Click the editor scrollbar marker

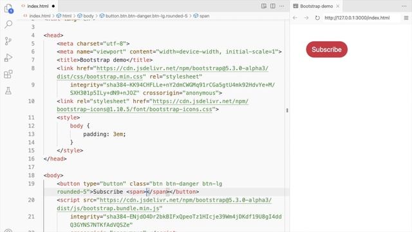[x=287, y=110]
